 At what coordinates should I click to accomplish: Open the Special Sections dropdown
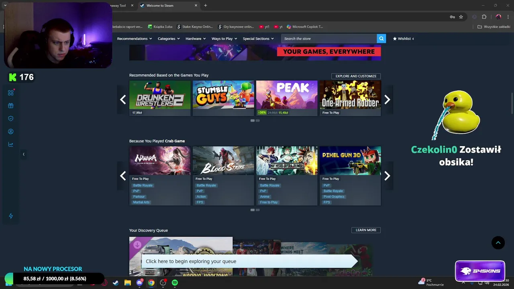[x=258, y=39]
